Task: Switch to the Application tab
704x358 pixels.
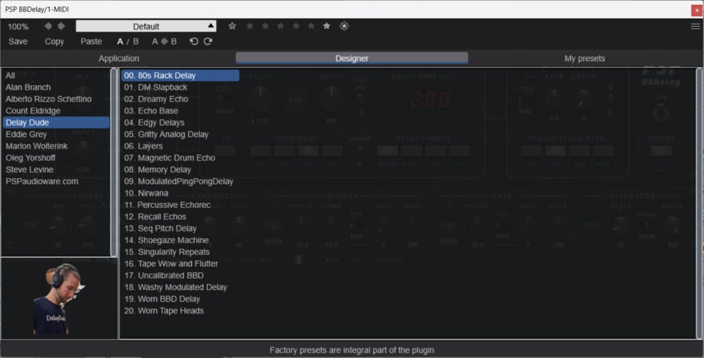Action: 118,58
